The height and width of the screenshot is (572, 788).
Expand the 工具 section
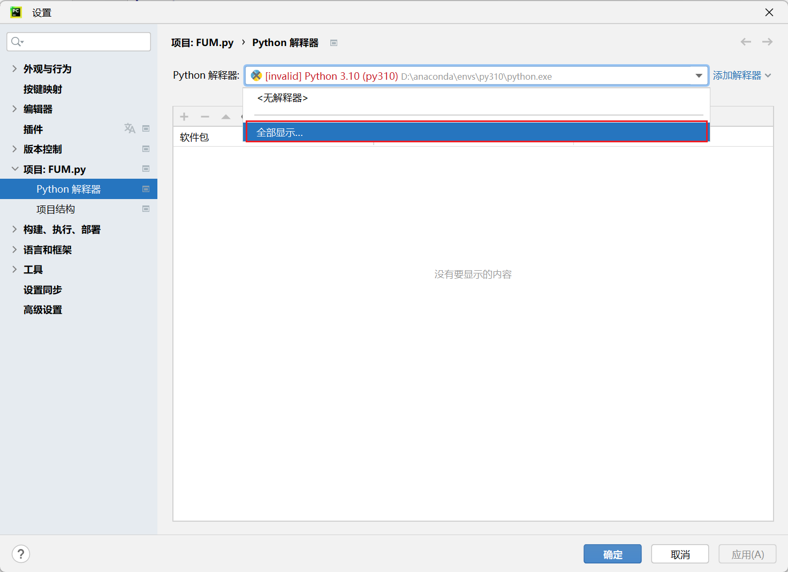click(14, 269)
